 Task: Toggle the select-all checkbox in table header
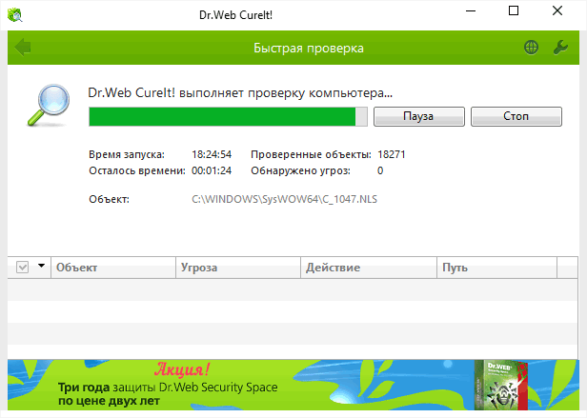[23, 268]
